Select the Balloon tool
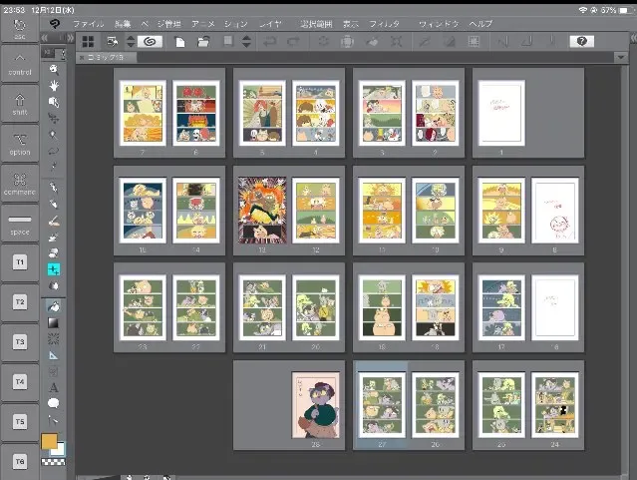The height and width of the screenshot is (480, 637). tap(54, 404)
